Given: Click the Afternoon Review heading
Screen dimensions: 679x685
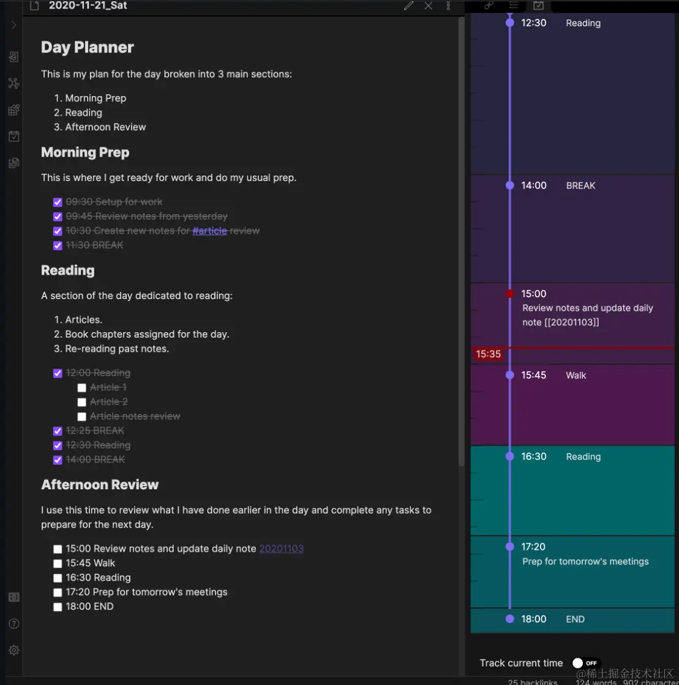Looking at the screenshot, I should pyautogui.click(x=100, y=484).
